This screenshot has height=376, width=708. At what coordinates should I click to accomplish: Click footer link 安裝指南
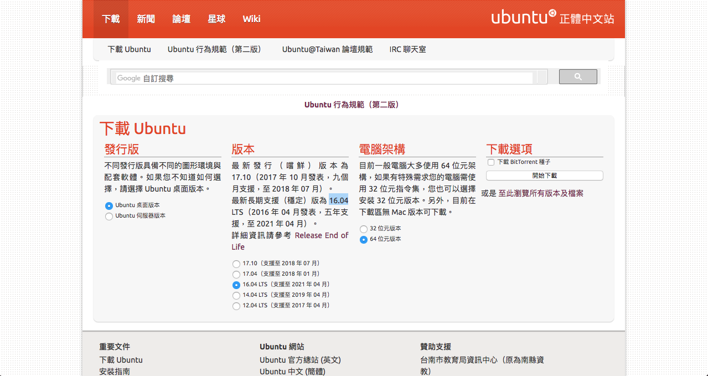(x=115, y=372)
